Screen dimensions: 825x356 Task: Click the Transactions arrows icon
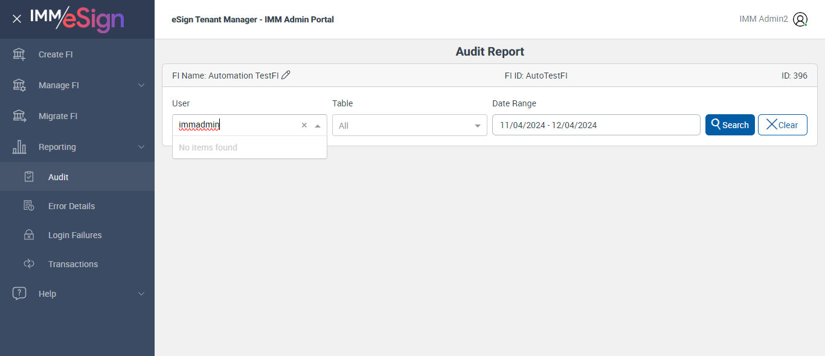coord(29,264)
